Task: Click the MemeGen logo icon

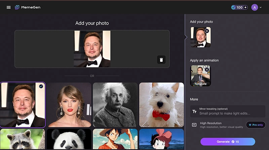Action: [17, 7]
